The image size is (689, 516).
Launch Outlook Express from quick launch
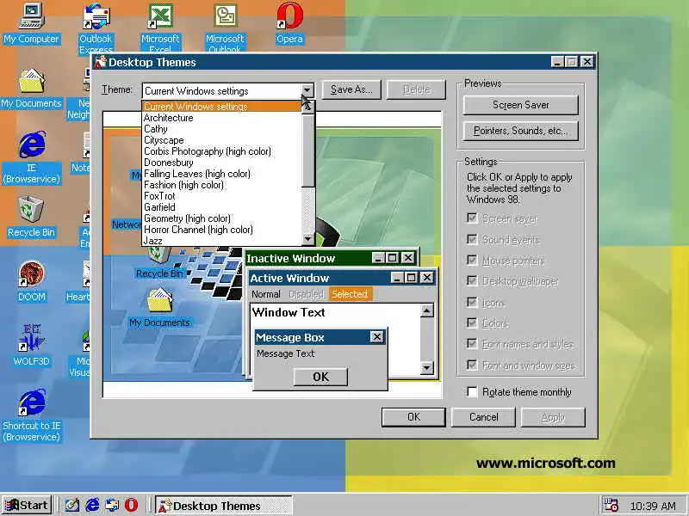(x=112, y=505)
